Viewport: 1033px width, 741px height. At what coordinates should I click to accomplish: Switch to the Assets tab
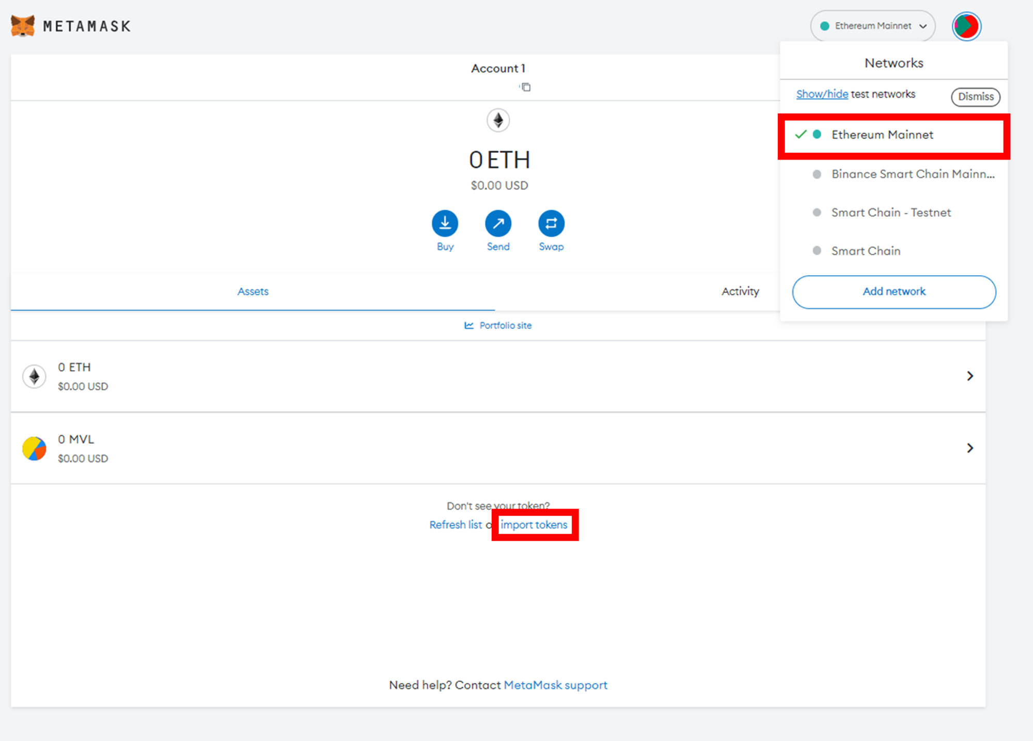point(253,291)
